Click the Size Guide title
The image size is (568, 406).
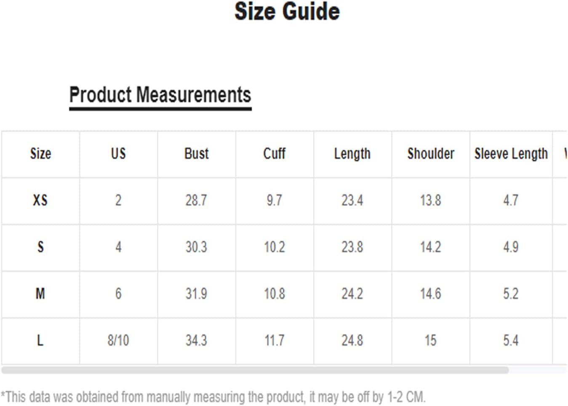point(287,11)
